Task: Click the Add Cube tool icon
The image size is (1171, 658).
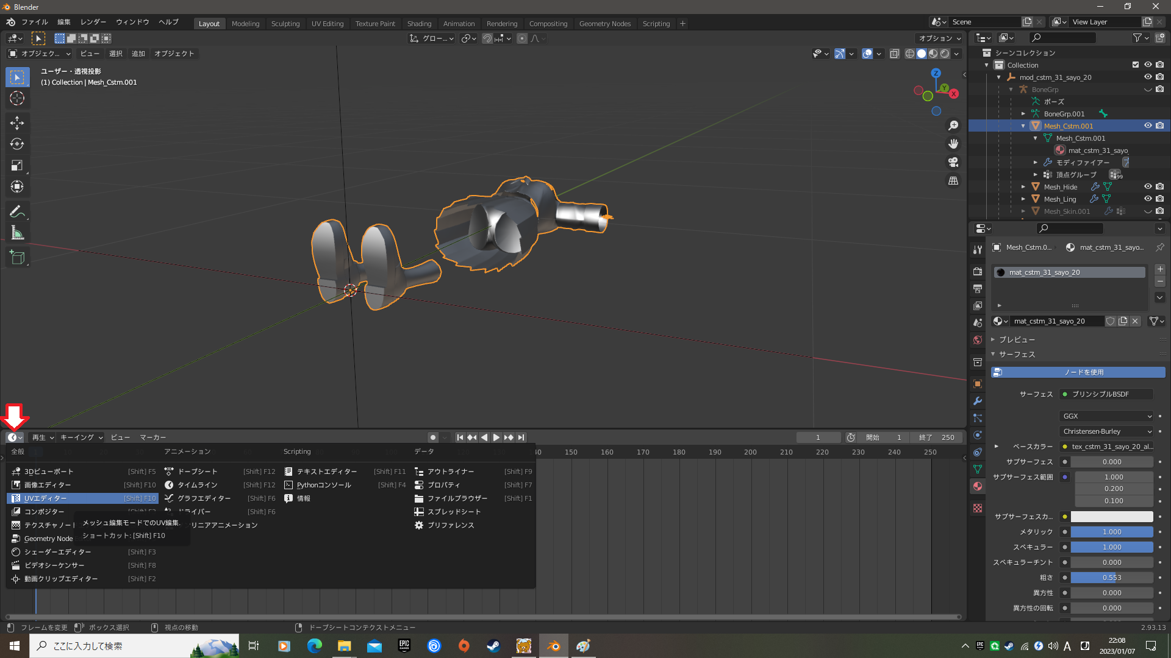Action: (x=17, y=257)
